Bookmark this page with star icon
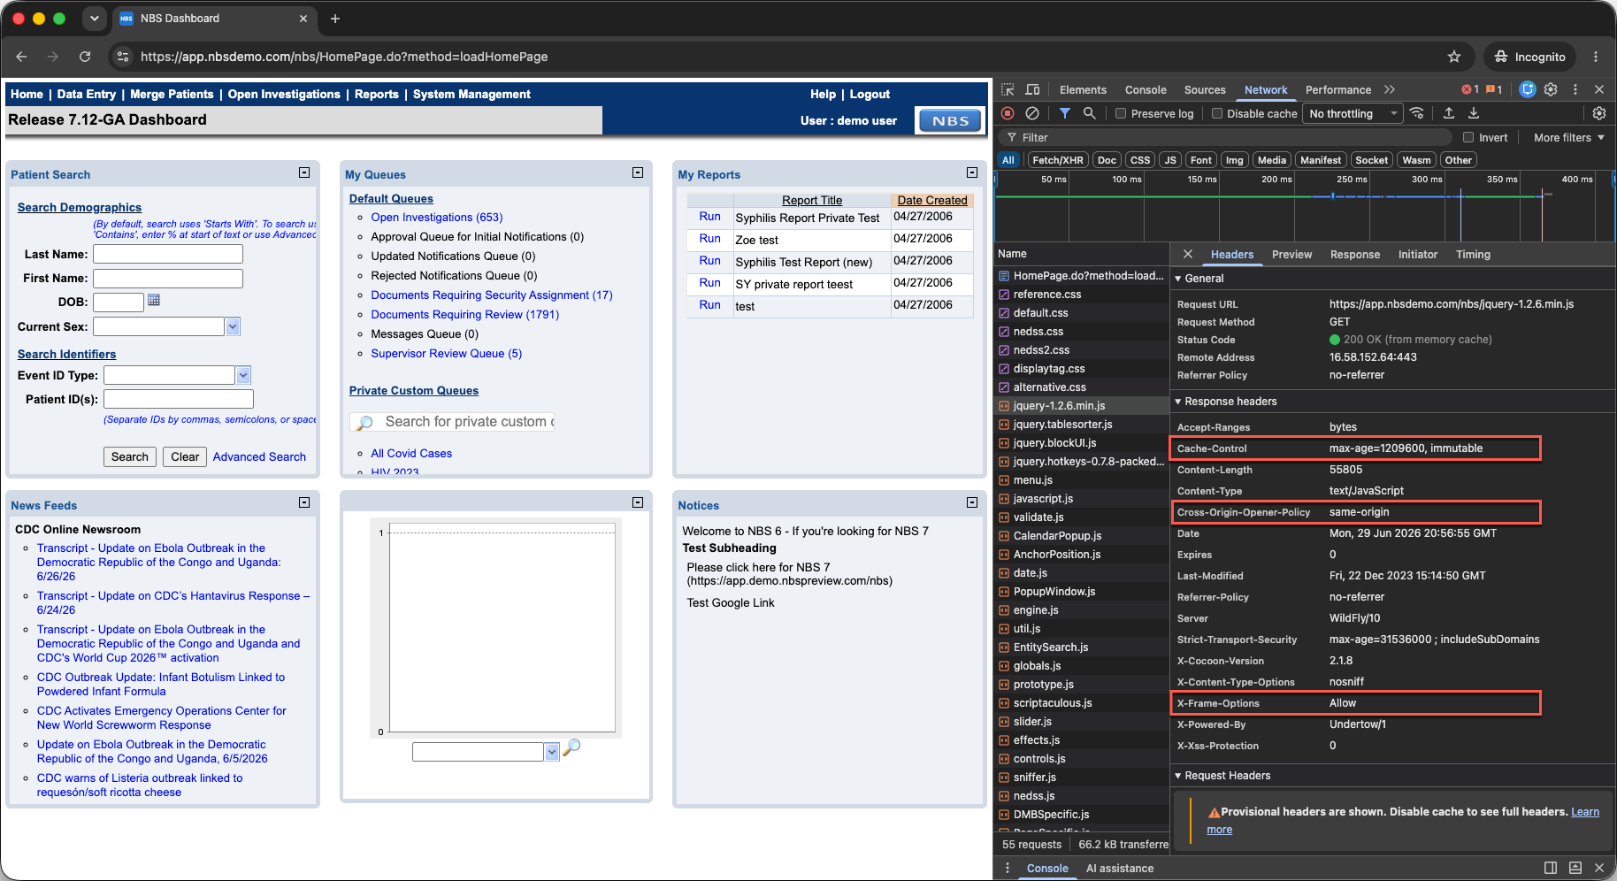1617x881 pixels. 1454,57
